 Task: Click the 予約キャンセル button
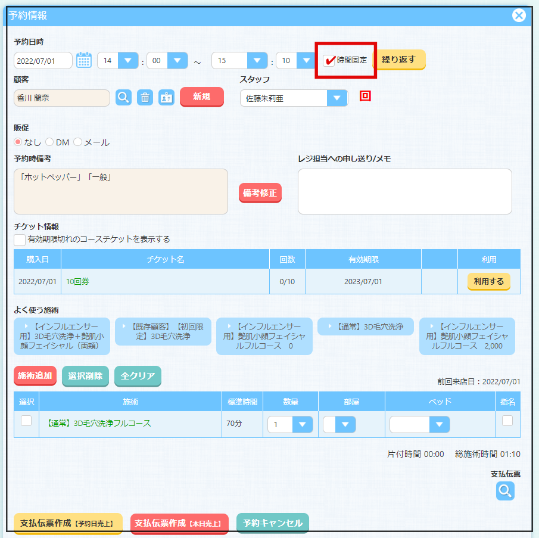272,523
